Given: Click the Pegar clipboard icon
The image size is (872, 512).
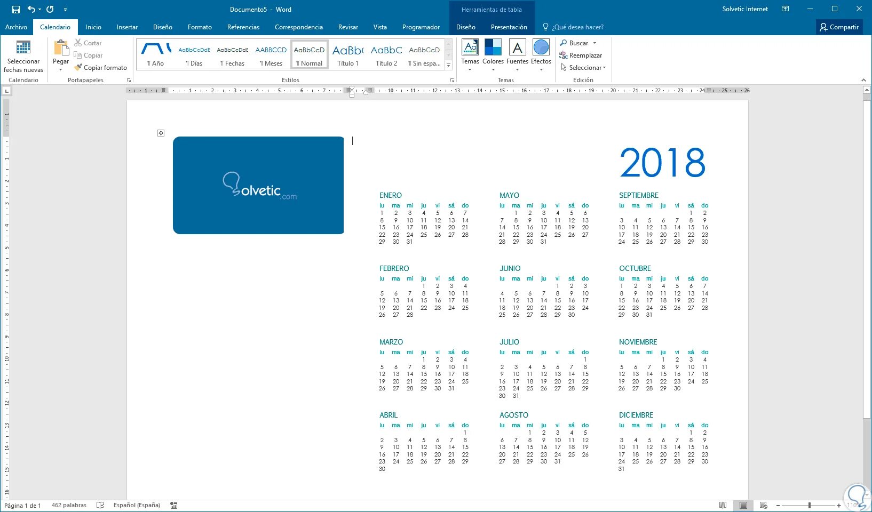Looking at the screenshot, I should pos(61,48).
